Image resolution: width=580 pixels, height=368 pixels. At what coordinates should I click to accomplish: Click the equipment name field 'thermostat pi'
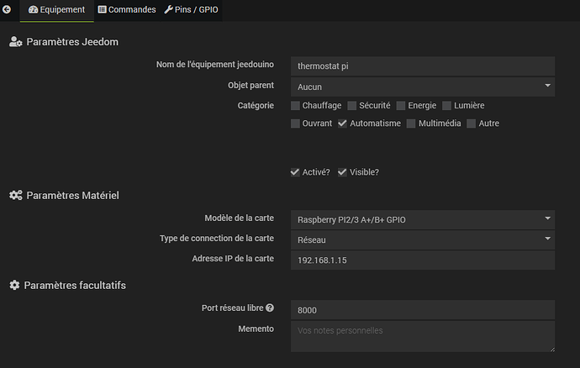pyautogui.click(x=422, y=66)
